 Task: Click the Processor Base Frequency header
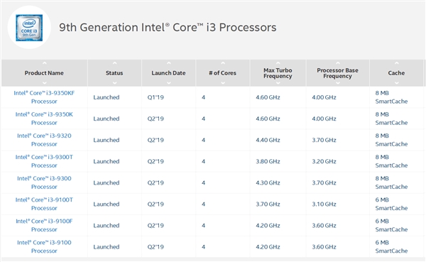coord(337,73)
